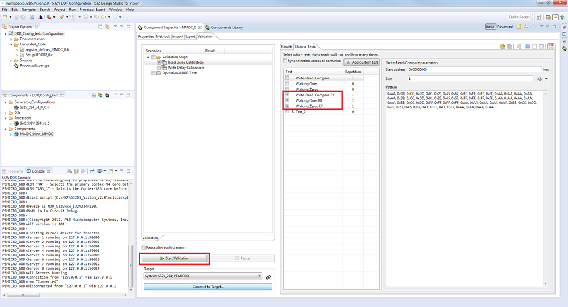
Task: Expand MMDC_0:Init_MMDC component node
Action: pyautogui.click(x=11, y=134)
